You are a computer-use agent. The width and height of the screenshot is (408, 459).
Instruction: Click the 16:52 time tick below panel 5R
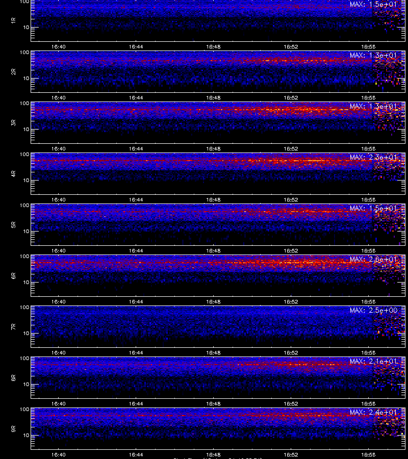coord(291,250)
